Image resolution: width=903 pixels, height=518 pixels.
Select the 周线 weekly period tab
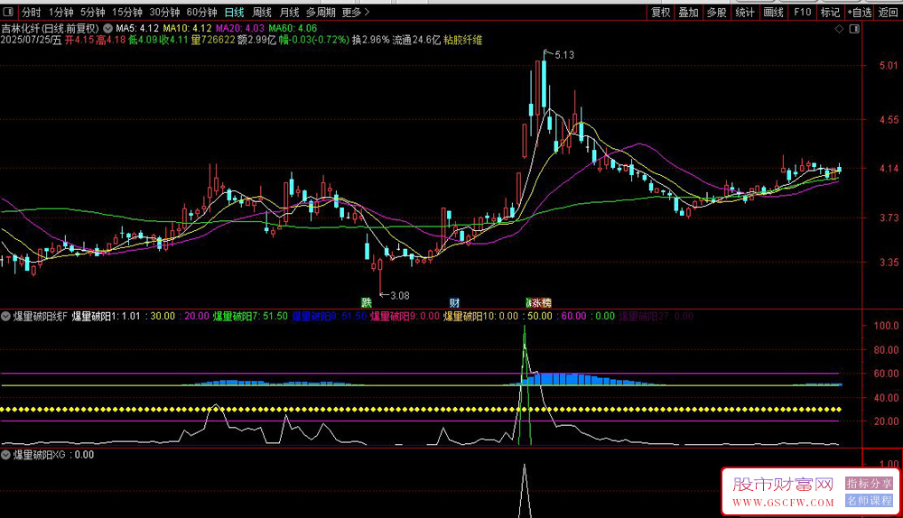(x=262, y=12)
